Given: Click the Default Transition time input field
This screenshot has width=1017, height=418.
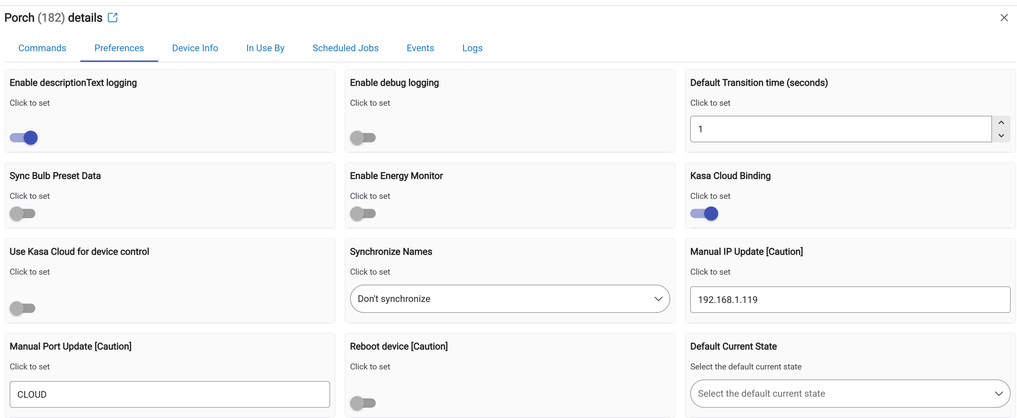Looking at the screenshot, I should pyautogui.click(x=840, y=129).
